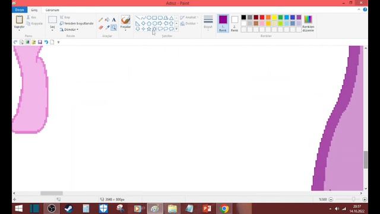Pick the pink color swatch

262,23
